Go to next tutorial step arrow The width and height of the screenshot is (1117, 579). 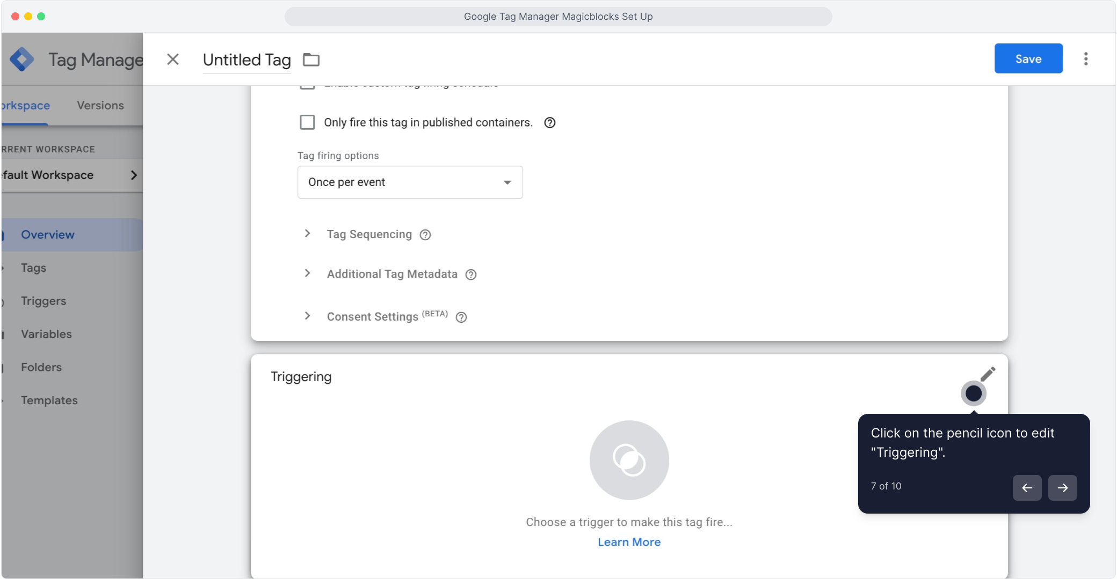(1062, 487)
